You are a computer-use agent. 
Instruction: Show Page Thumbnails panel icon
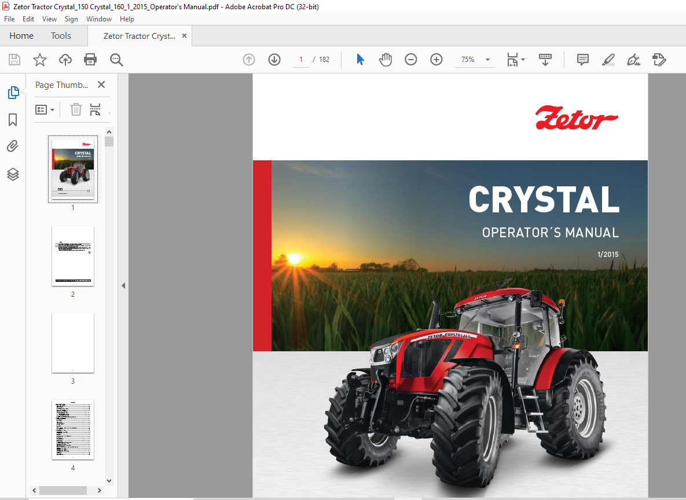13,92
